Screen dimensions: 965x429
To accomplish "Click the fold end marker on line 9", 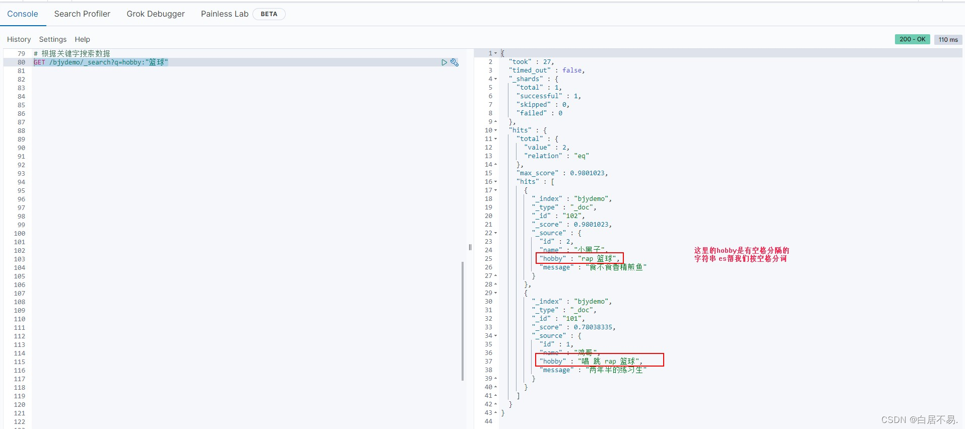I will (x=496, y=122).
